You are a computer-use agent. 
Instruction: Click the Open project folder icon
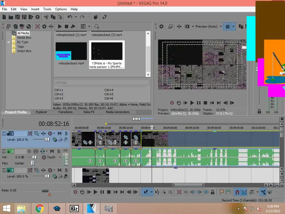pos(11,17)
